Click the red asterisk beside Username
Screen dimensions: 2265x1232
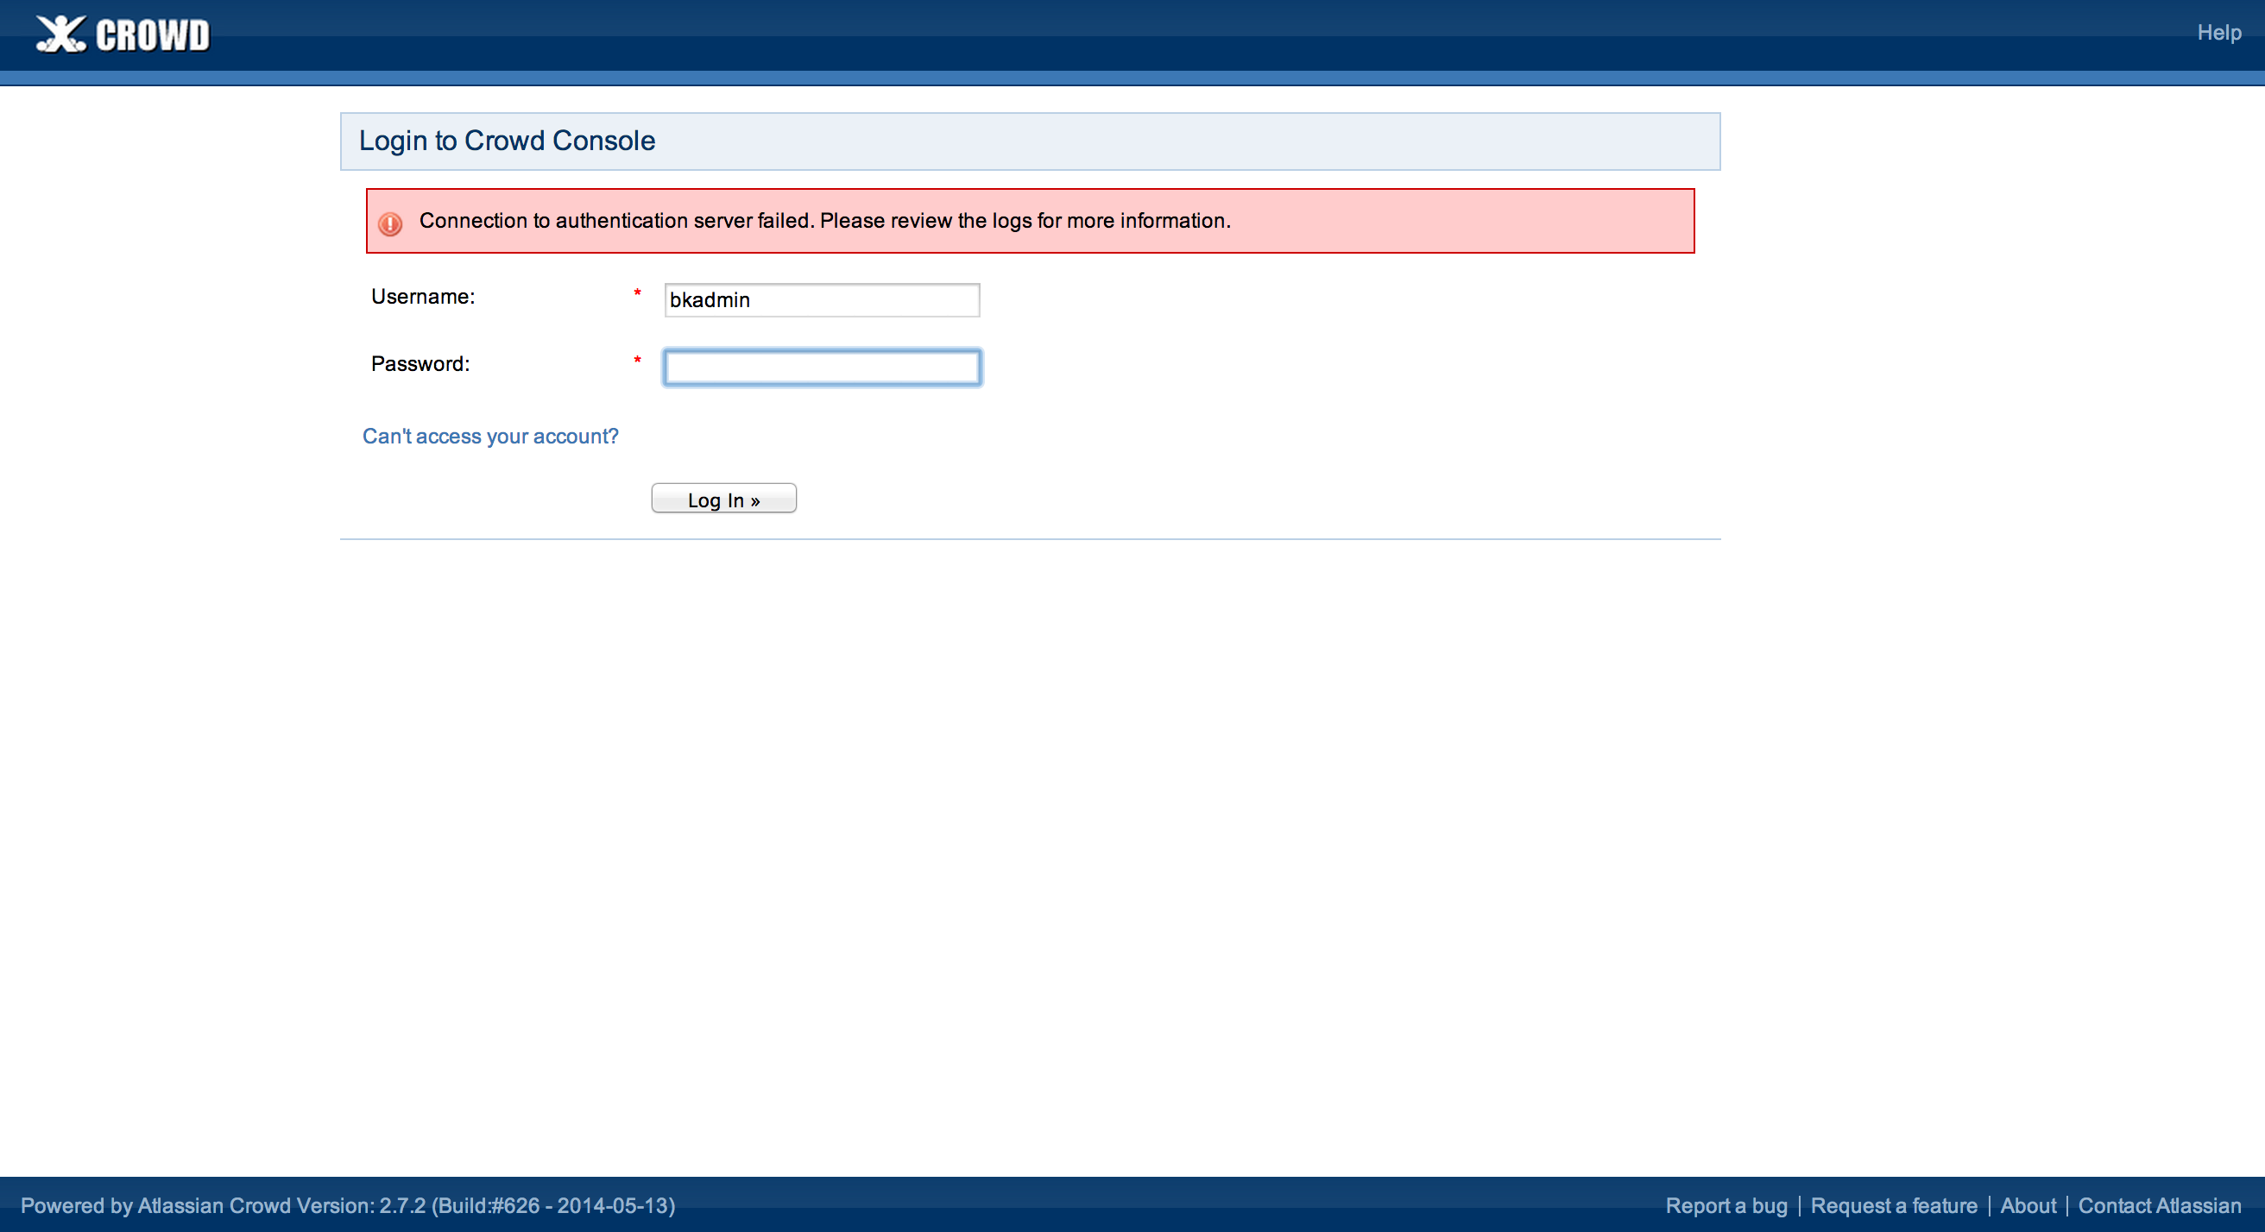pos(638,293)
